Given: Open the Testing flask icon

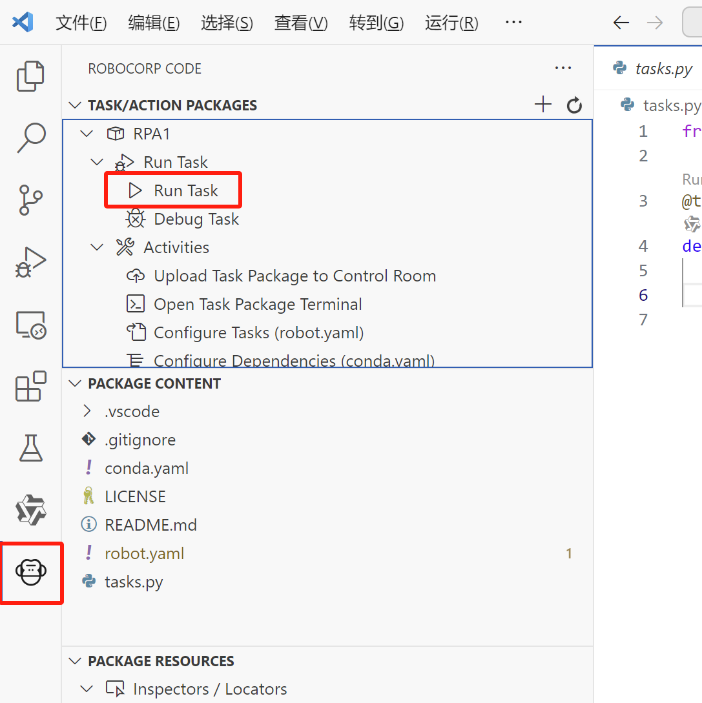Looking at the screenshot, I should (30, 448).
